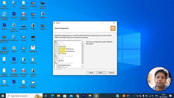Select the Gandhi video desktop icon
The width and height of the screenshot is (174, 98).
coord(33,4)
